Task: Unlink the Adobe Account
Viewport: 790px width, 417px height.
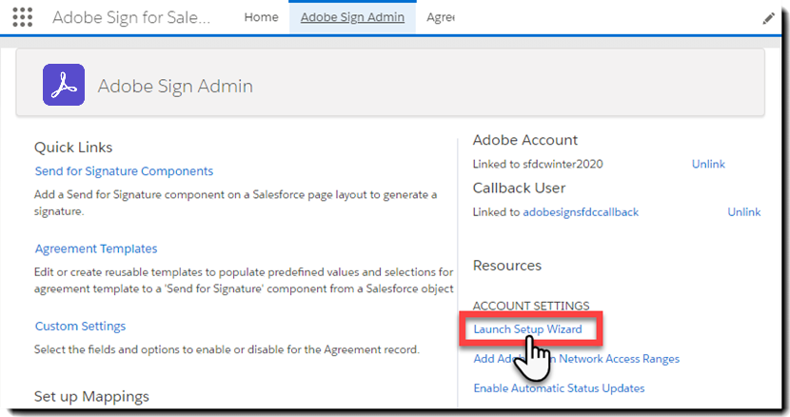Action: click(x=708, y=164)
